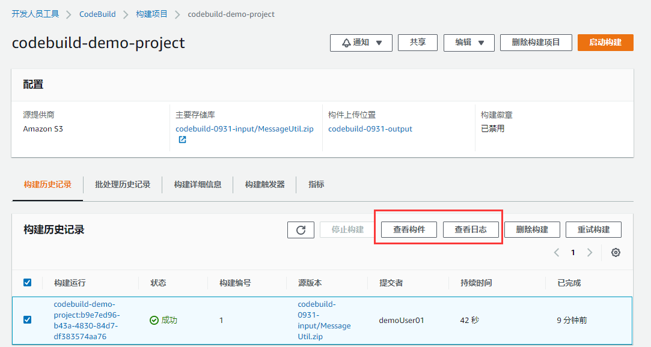Click the 删除构建 button

[532, 230]
